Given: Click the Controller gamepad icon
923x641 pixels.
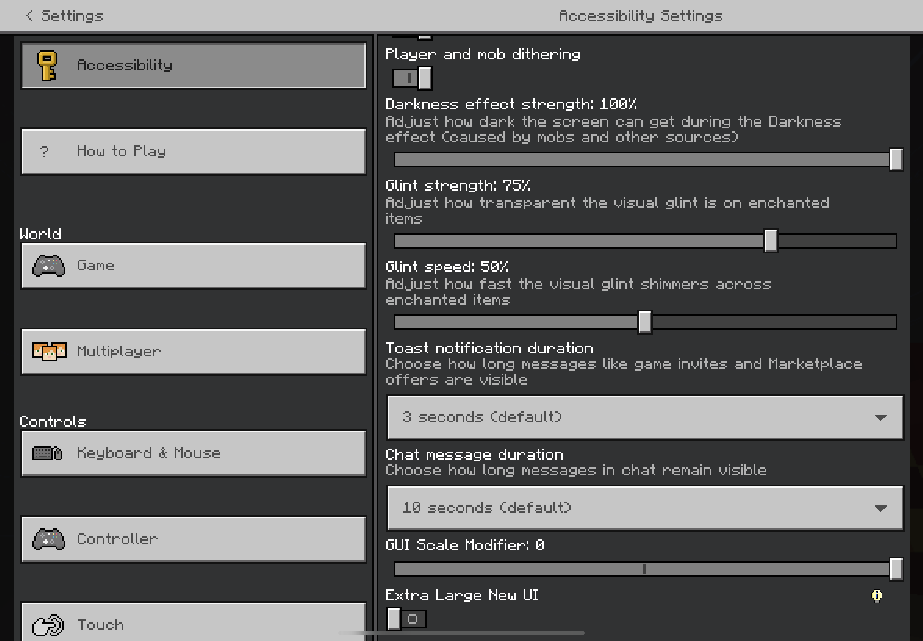Looking at the screenshot, I should [x=48, y=539].
